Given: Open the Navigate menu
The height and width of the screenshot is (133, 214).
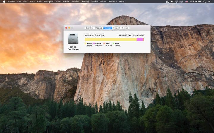Looking at the screenshot, I should pyautogui.click(x=48, y=2).
